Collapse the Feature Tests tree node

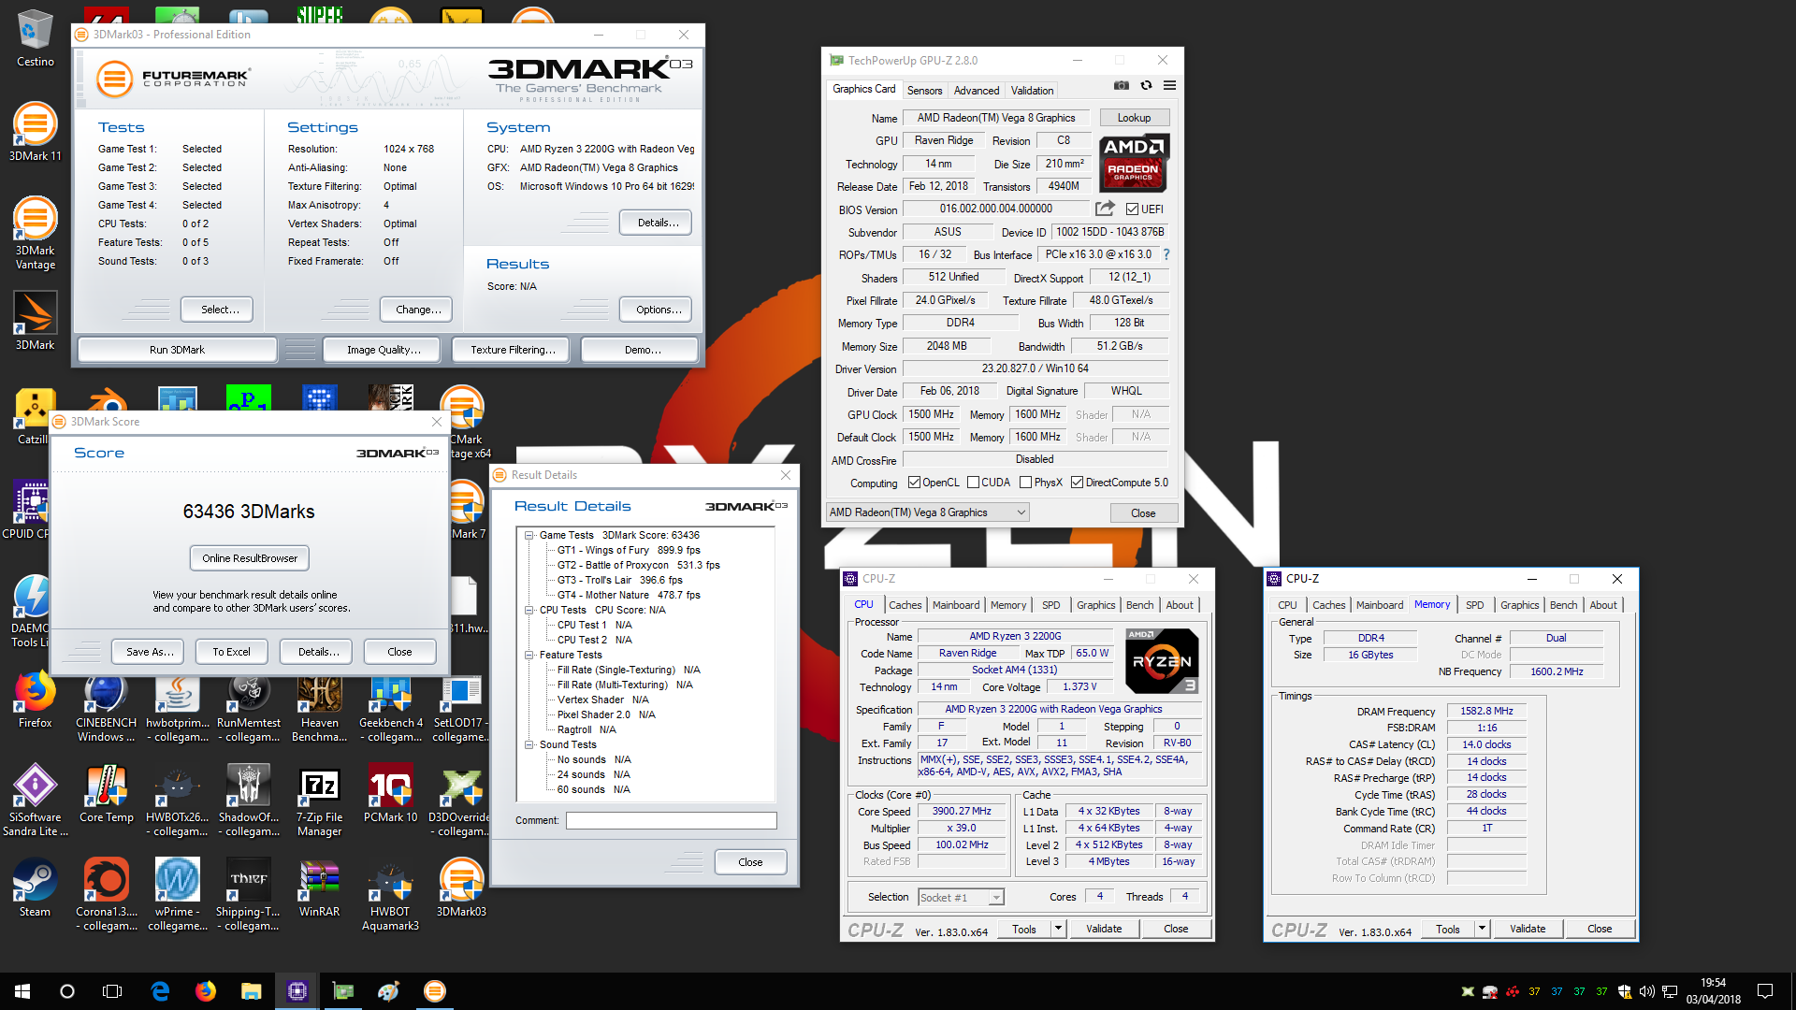tap(529, 655)
